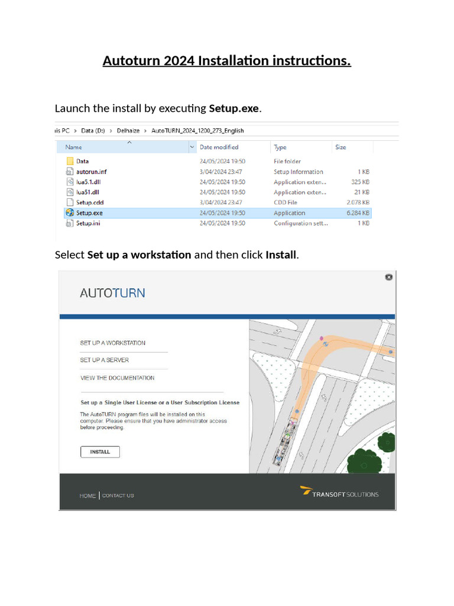
Task: Click the 6.284 KB size value
Action: 358,213
